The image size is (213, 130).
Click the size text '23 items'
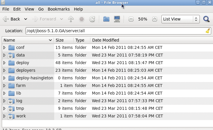pyautogui.click(x=64, y=70)
